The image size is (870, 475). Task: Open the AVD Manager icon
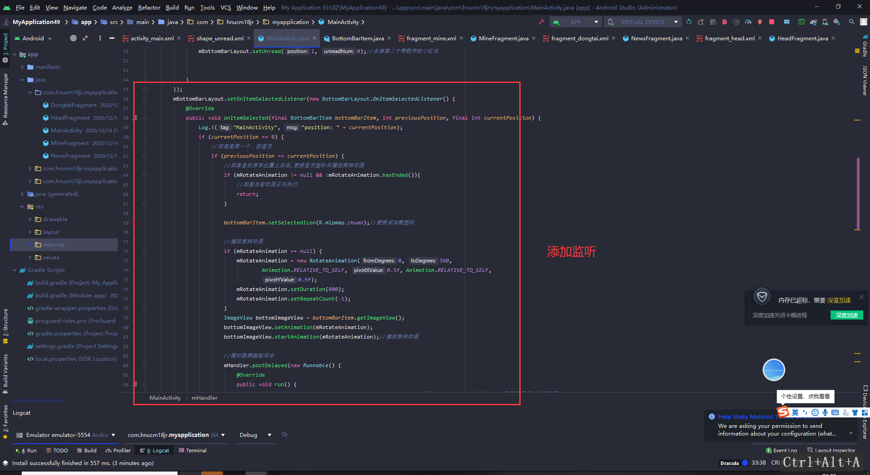pos(825,22)
